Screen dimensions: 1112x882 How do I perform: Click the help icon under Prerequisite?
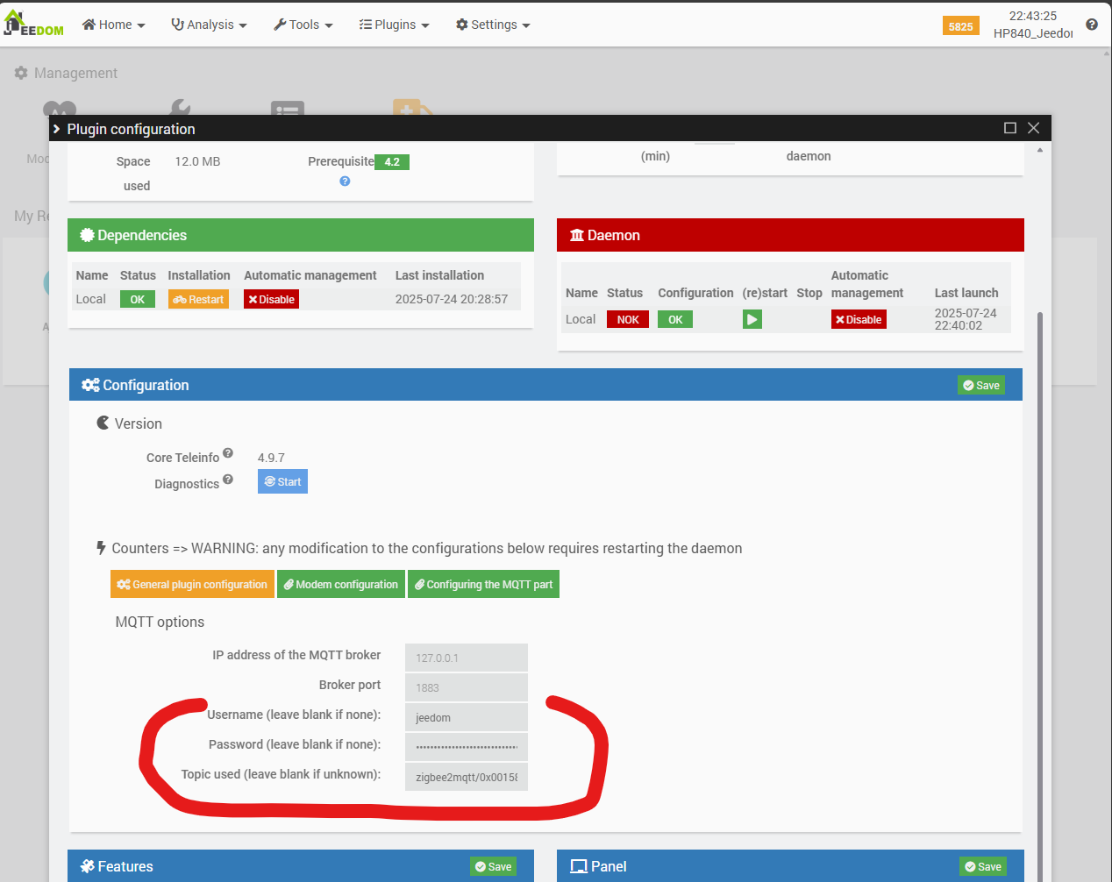point(345,181)
